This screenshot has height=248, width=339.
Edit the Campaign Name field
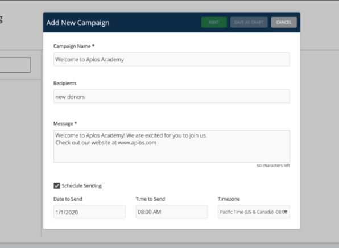(171, 60)
